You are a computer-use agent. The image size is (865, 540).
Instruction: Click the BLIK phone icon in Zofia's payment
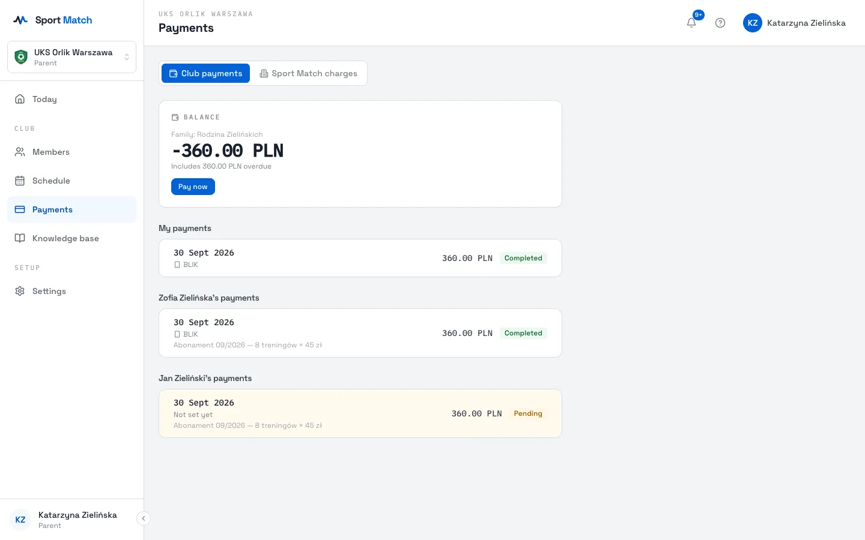pyautogui.click(x=177, y=334)
